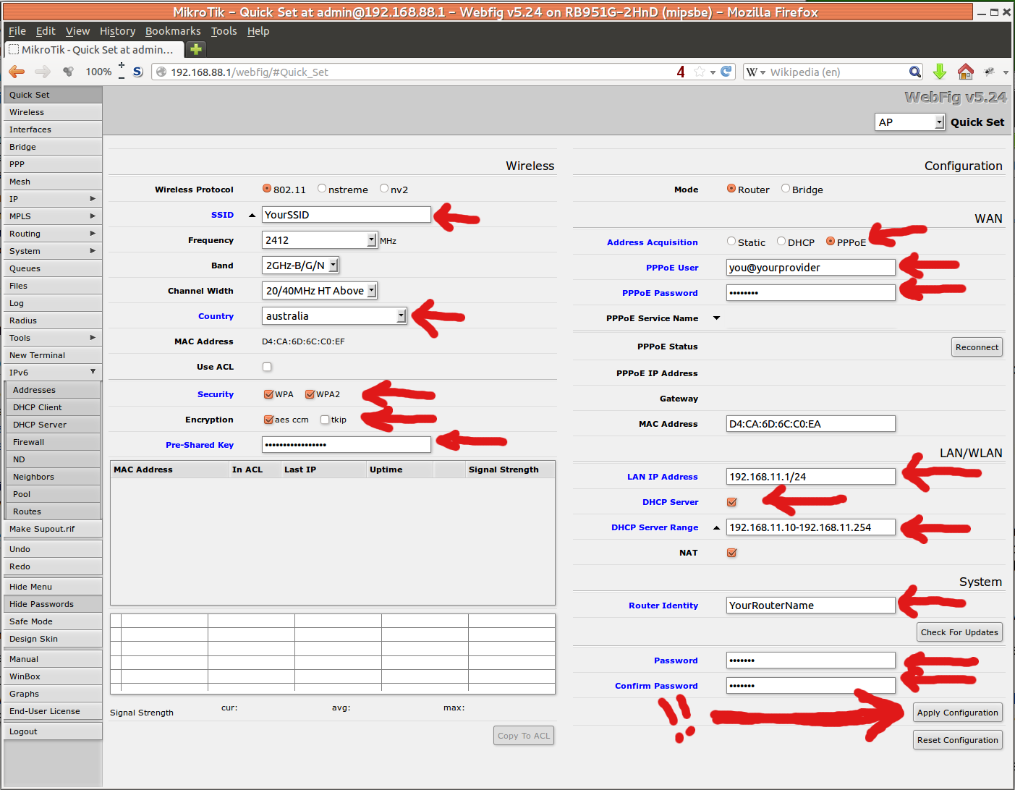This screenshot has height=790, width=1015.
Task: Click the spider icon in the toolbar
Action: [990, 72]
